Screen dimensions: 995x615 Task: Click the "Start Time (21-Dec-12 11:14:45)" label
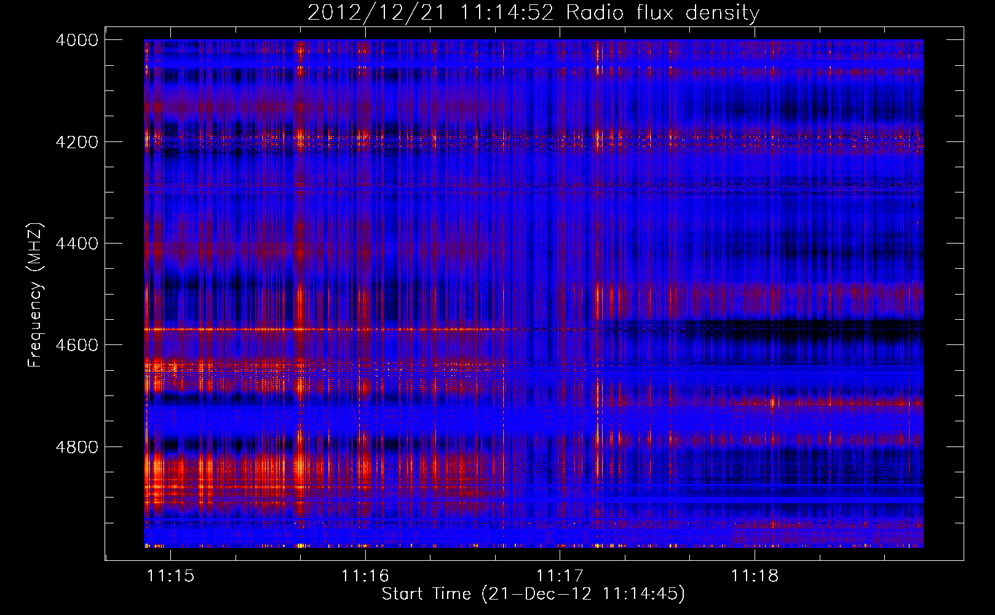pos(533,594)
